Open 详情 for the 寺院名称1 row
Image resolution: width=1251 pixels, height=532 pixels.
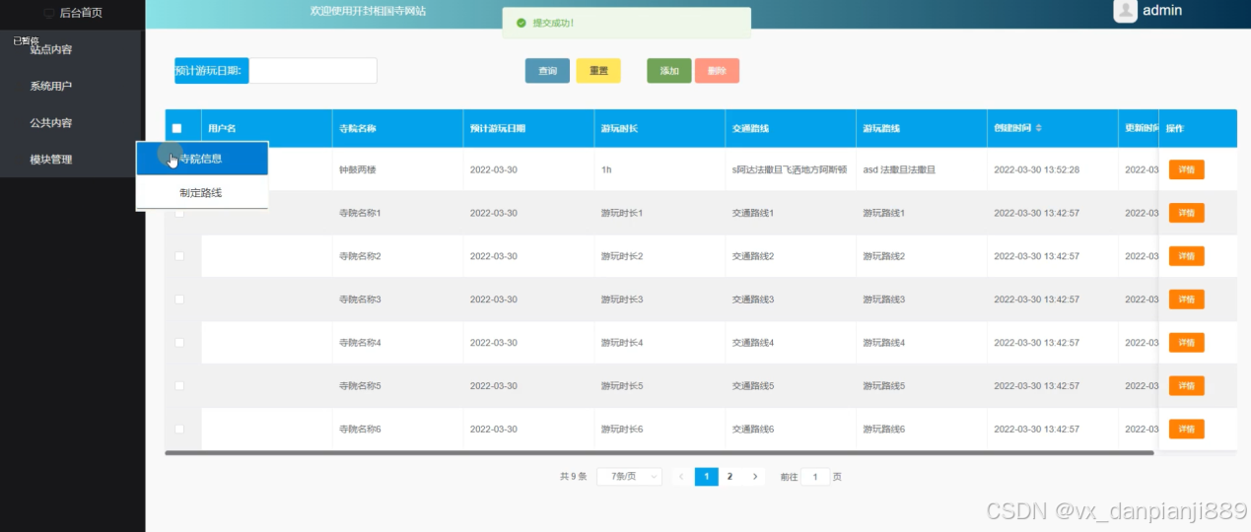[1186, 213]
